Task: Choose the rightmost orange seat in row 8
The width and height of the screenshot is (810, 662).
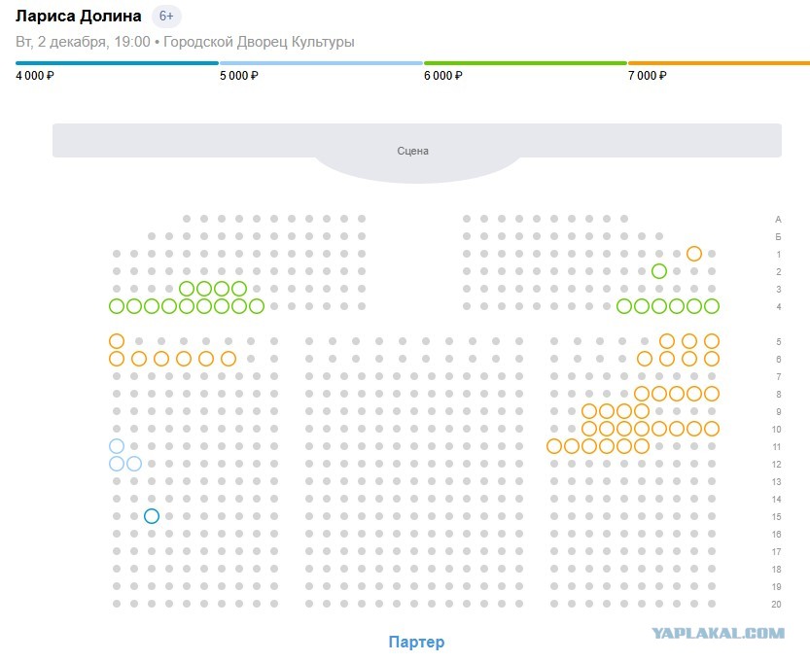Action: point(712,394)
